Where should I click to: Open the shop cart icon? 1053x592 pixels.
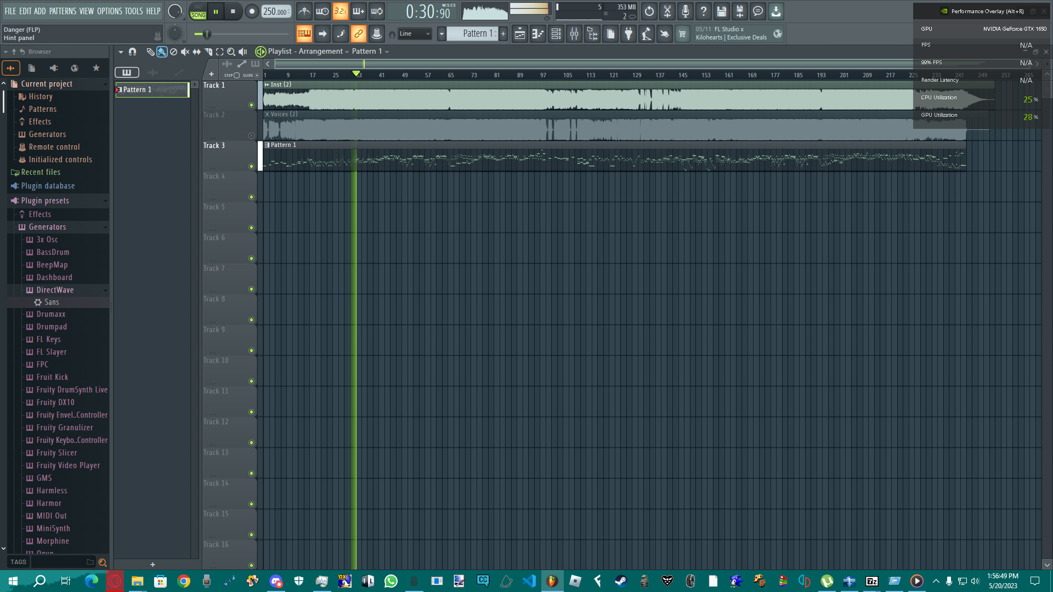point(682,34)
